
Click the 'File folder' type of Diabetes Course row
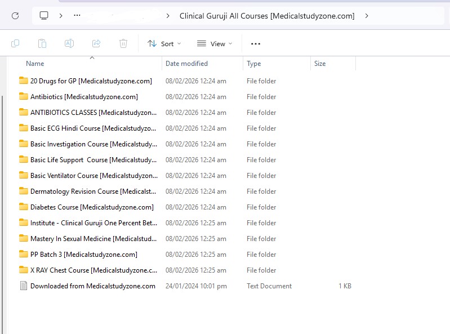pos(261,207)
